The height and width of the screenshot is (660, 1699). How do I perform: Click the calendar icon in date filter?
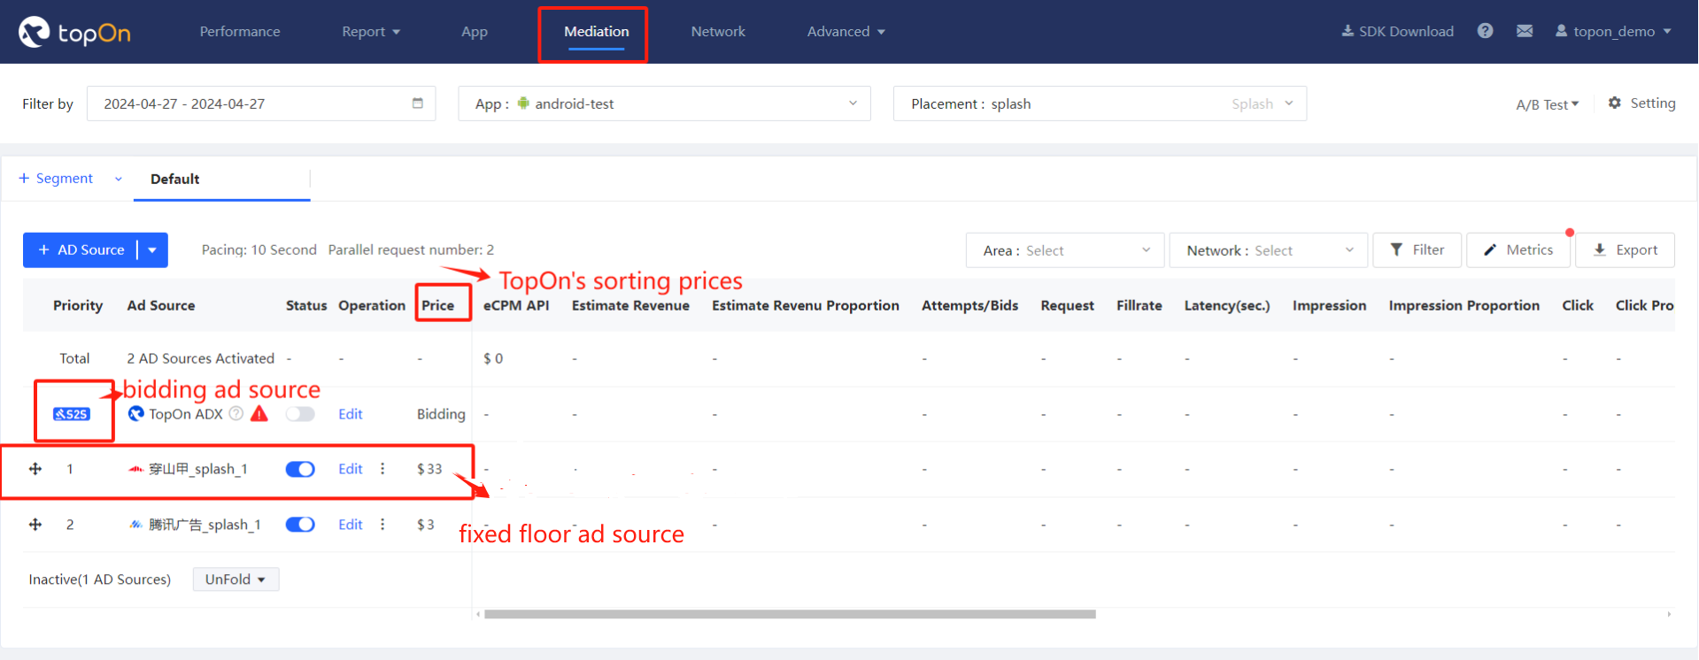click(x=418, y=104)
